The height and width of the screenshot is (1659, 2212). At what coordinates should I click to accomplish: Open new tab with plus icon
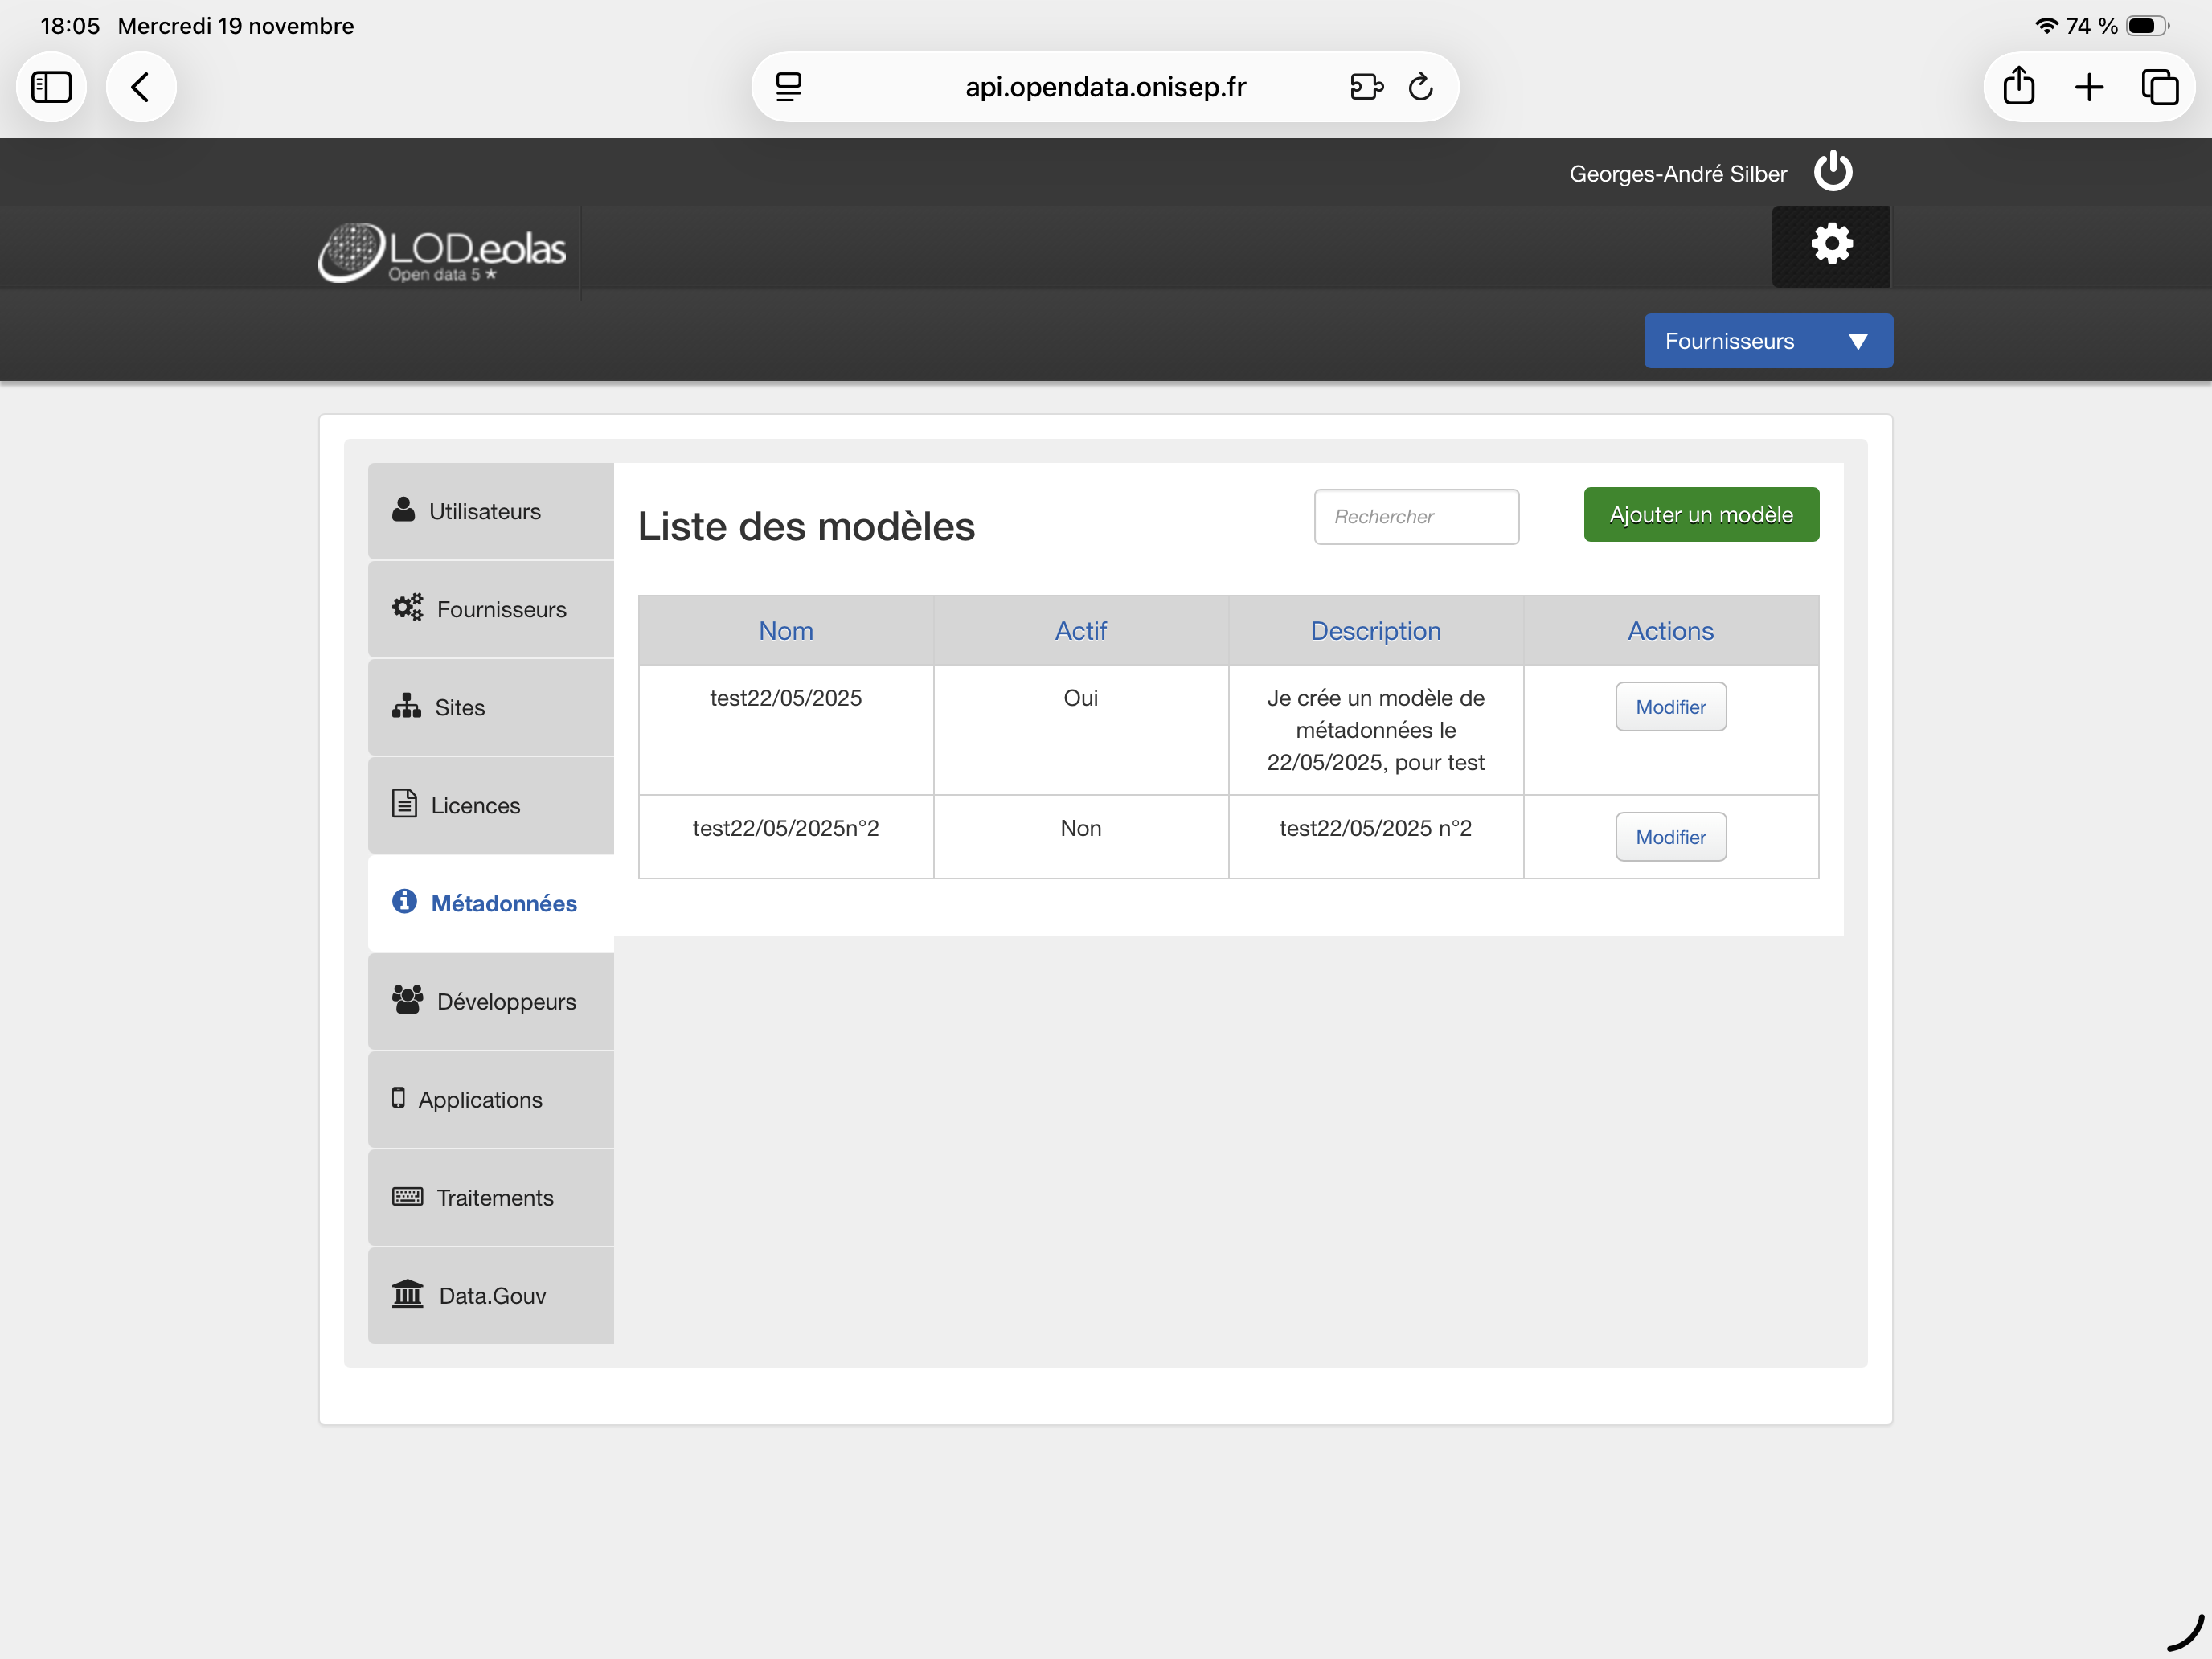(x=2088, y=87)
